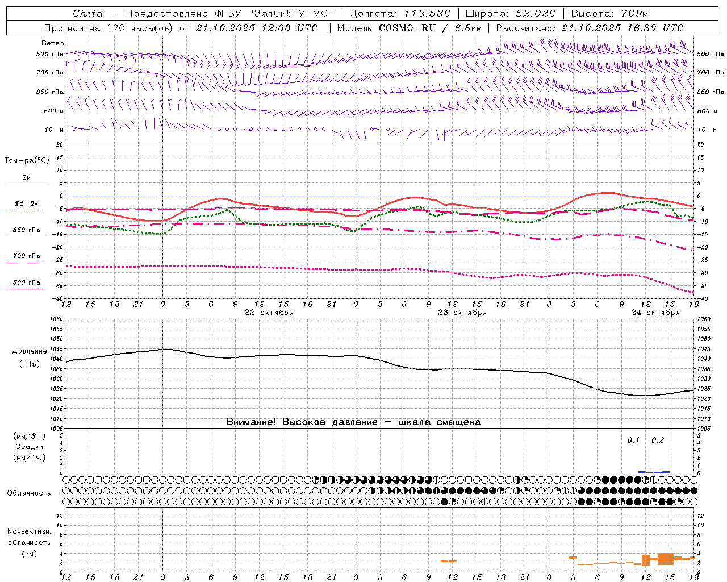The width and height of the screenshot is (727, 582).
Task: Select 500 гПа entry in temperature legend
Action: tap(27, 282)
